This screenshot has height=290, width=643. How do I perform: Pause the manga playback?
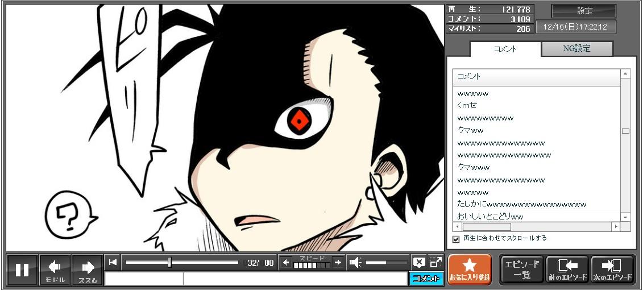[x=22, y=270]
